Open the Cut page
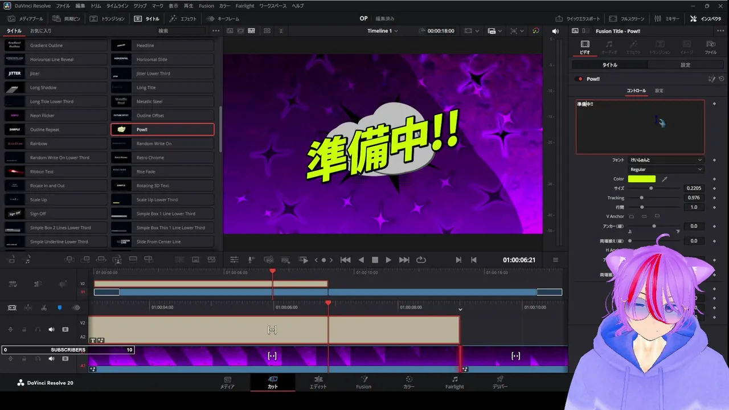 [273, 382]
